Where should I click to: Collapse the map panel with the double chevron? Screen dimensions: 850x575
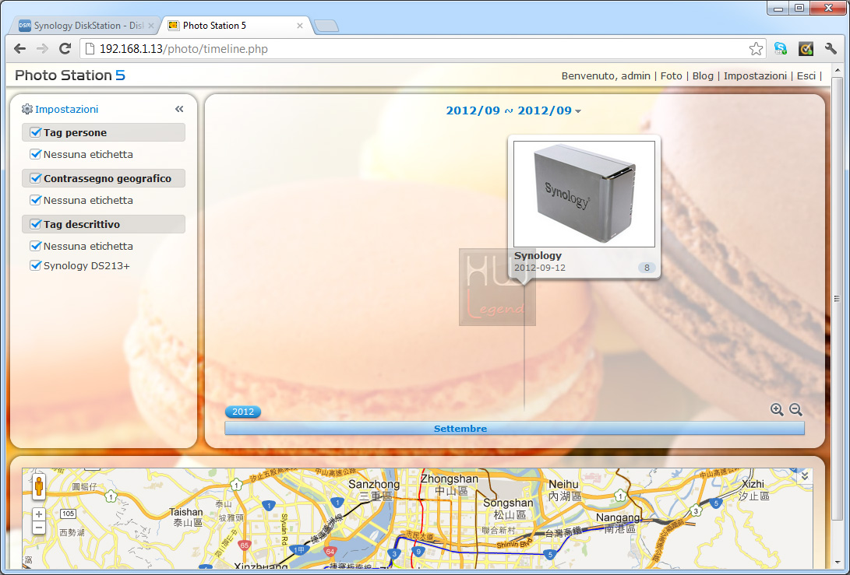pos(805,476)
